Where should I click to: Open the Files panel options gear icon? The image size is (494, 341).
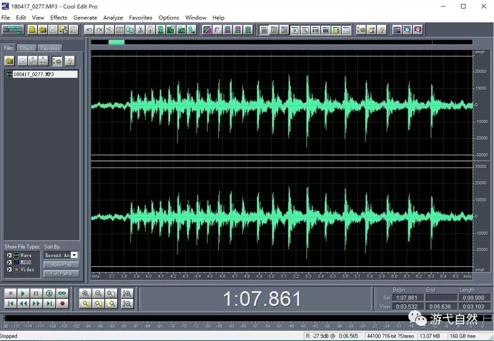[x=57, y=61]
